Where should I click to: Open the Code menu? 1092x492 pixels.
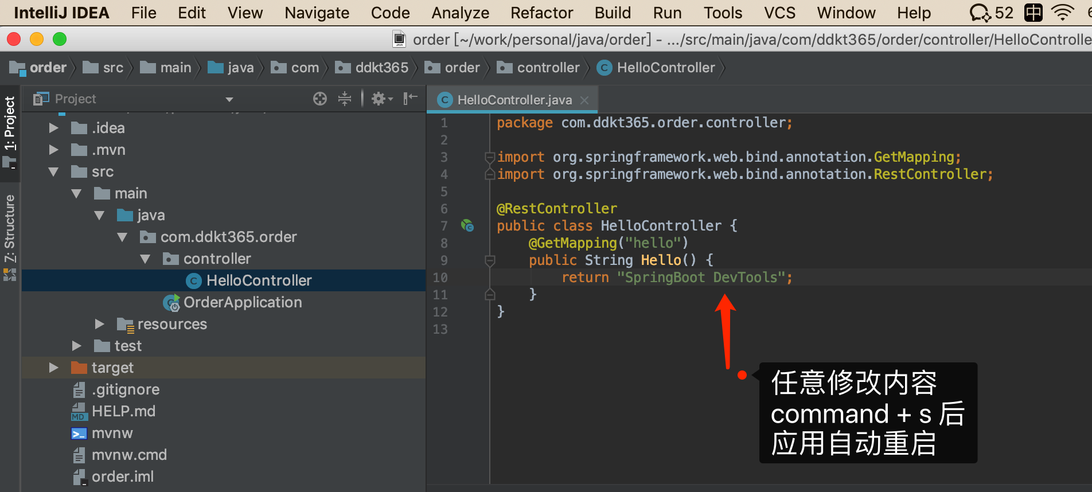point(390,13)
